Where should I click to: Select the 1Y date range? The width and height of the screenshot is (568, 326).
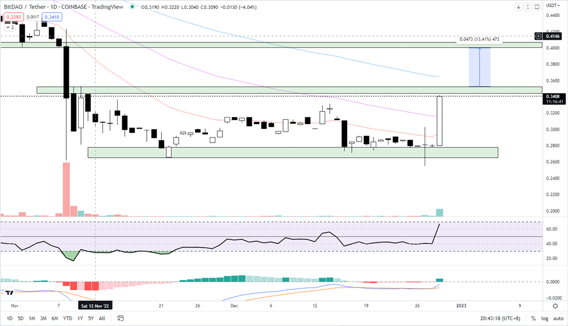coord(80,318)
